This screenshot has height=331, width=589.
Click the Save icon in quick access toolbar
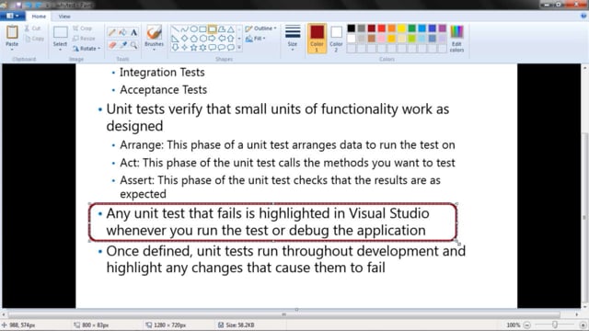point(18,6)
